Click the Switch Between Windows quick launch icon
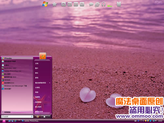Screen dimensions: 164x123 (12, 121)
